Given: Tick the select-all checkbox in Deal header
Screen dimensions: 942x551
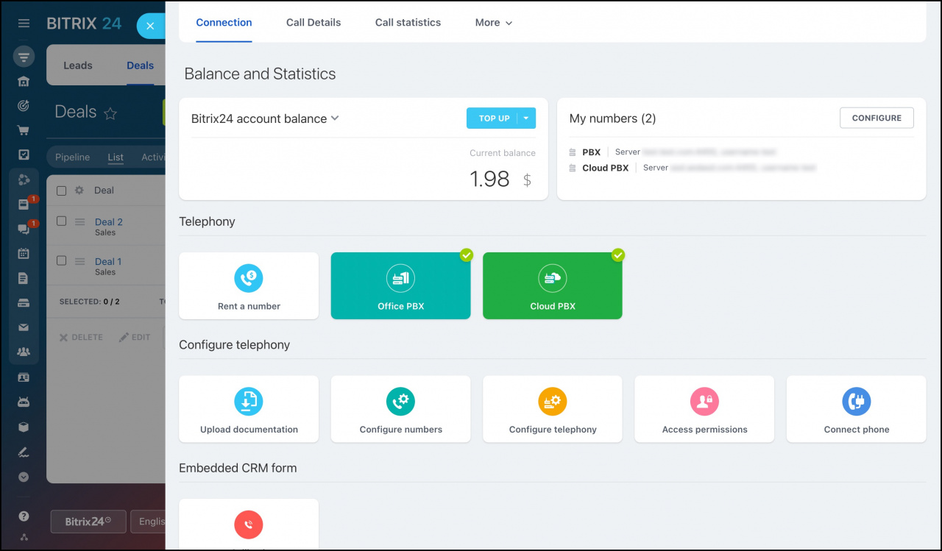Looking at the screenshot, I should click(62, 191).
